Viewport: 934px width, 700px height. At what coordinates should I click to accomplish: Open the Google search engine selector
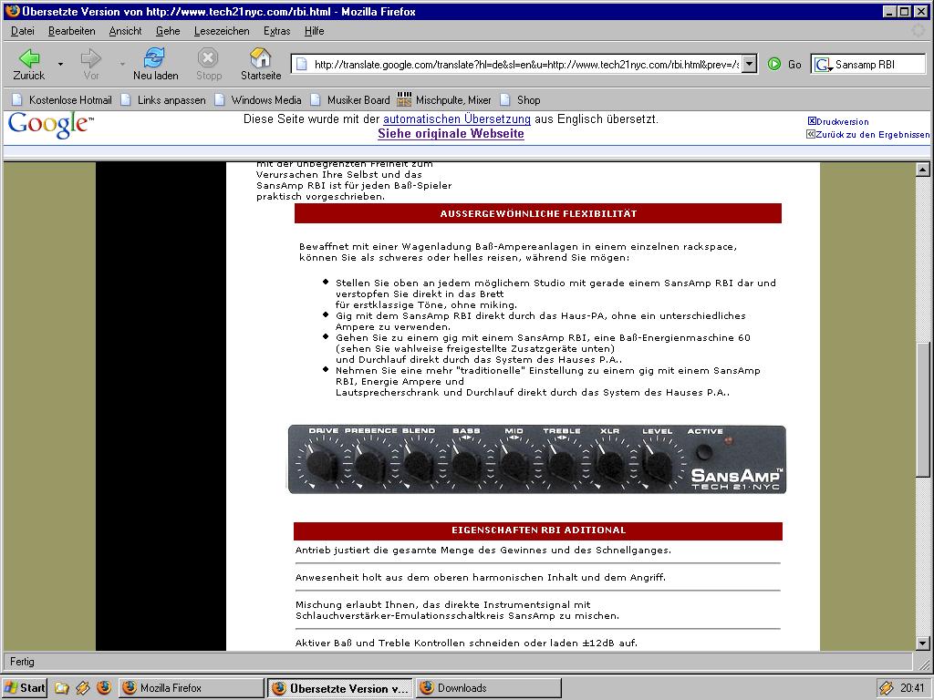click(823, 65)
